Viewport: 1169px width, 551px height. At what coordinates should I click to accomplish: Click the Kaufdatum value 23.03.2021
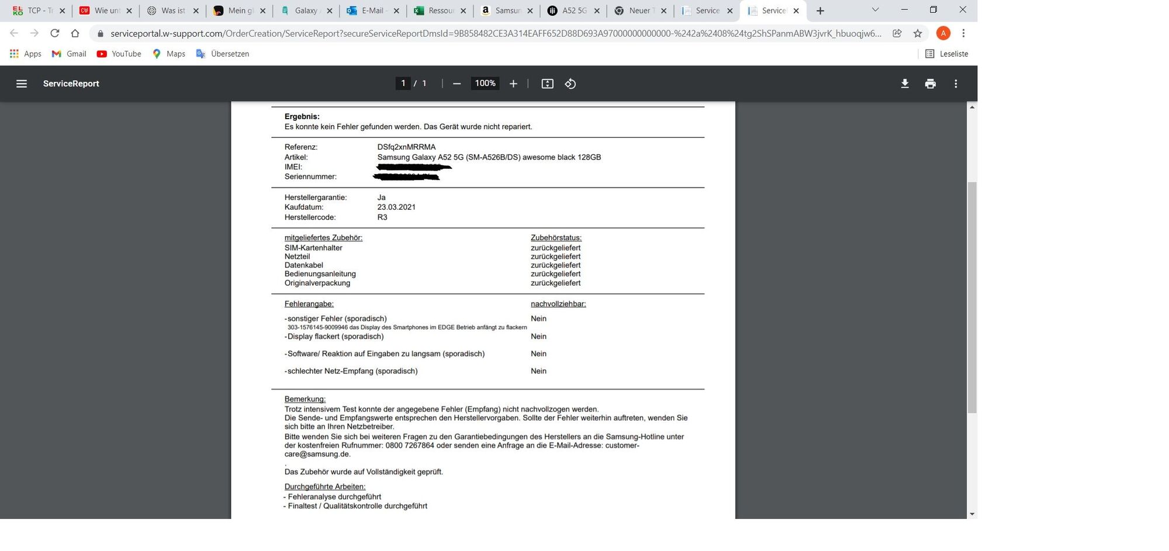click(396, 207)
